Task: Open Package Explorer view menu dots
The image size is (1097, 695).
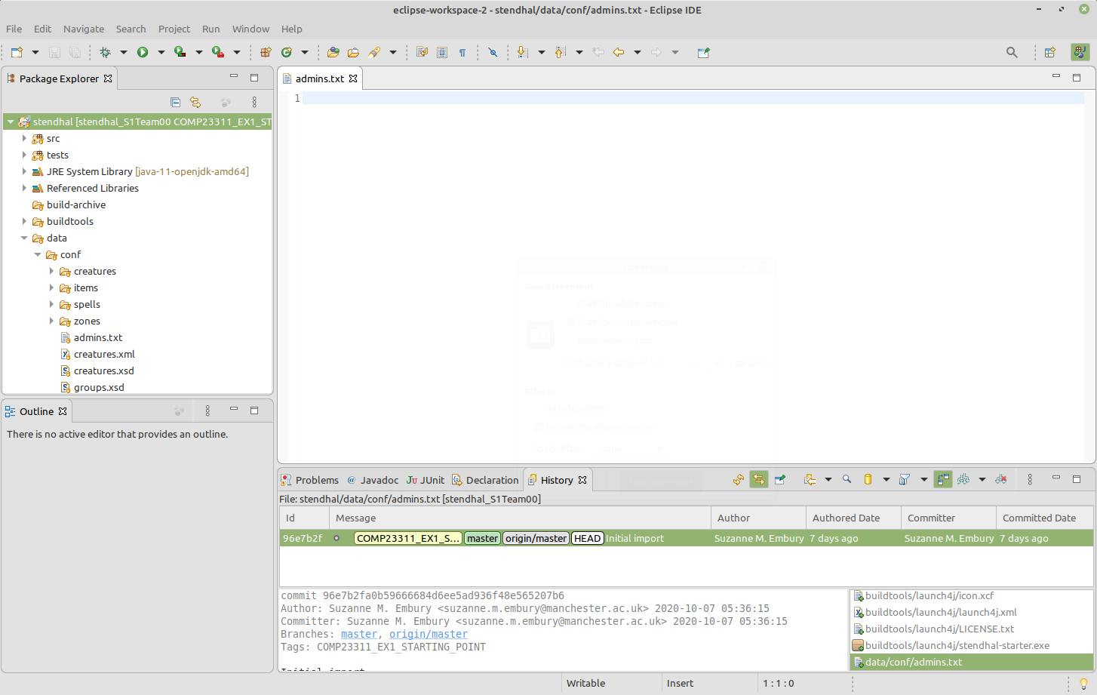Action: point(254,102)
